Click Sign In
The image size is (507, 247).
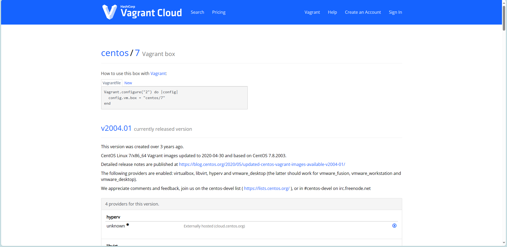[395, 12]
